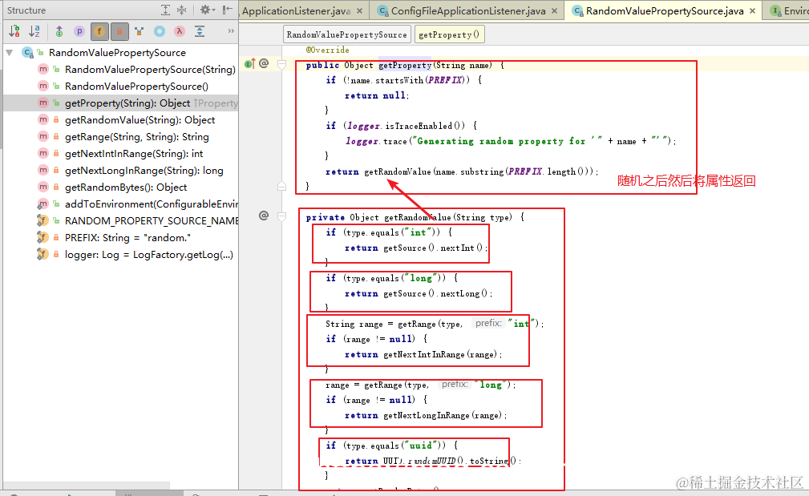Click getNextIntInRange(range) call in code
809x496 pixels.
point(440,354)
